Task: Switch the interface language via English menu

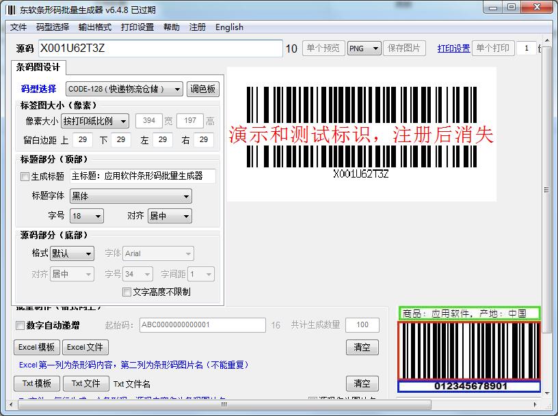Action: (229, 27)
